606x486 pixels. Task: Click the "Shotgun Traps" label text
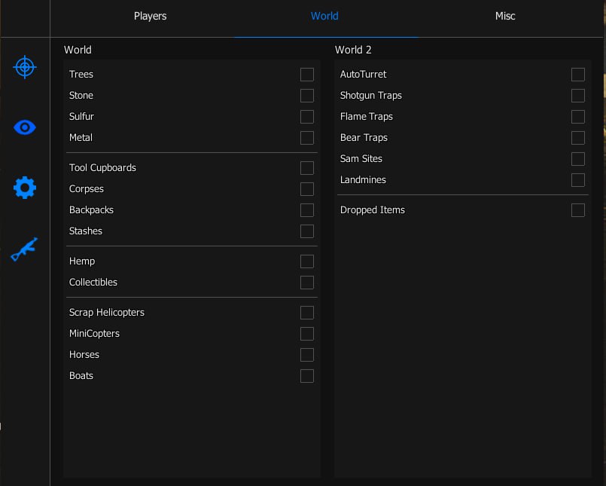click(x=370, y=96)
